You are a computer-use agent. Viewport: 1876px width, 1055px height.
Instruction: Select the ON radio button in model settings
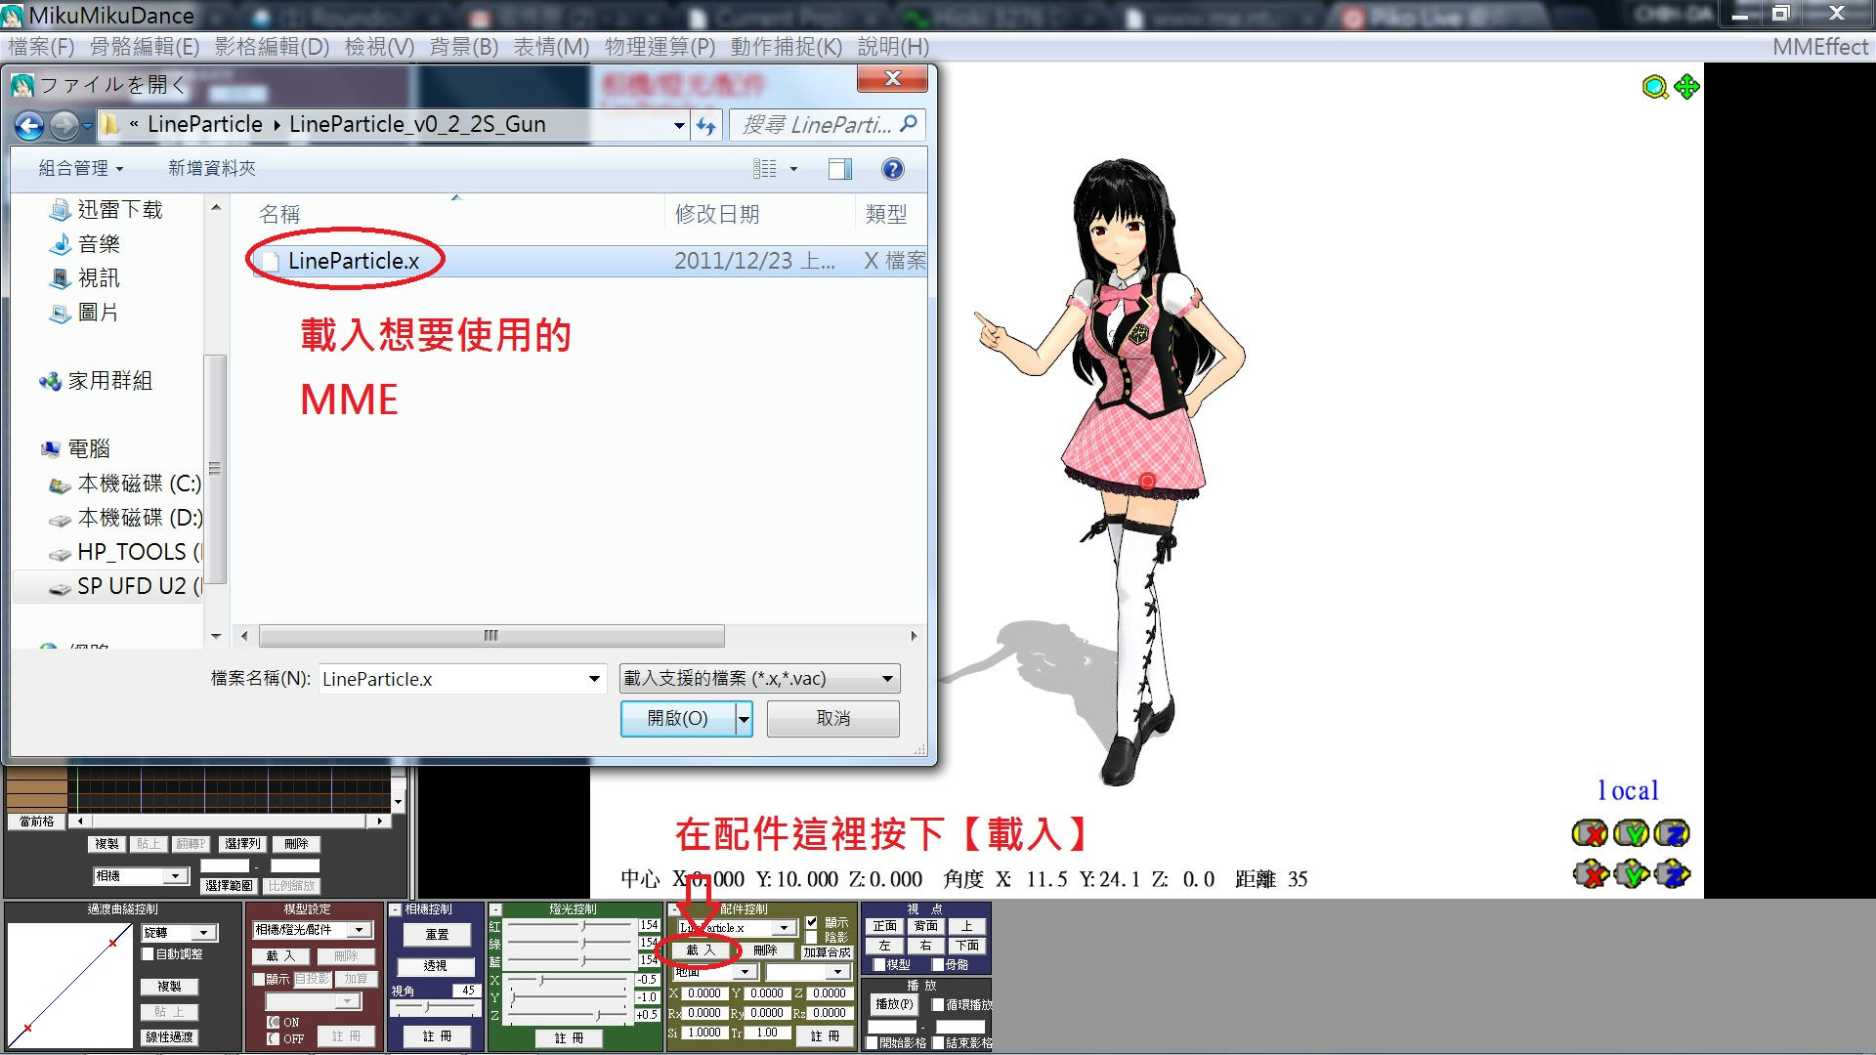(274, 1022)
